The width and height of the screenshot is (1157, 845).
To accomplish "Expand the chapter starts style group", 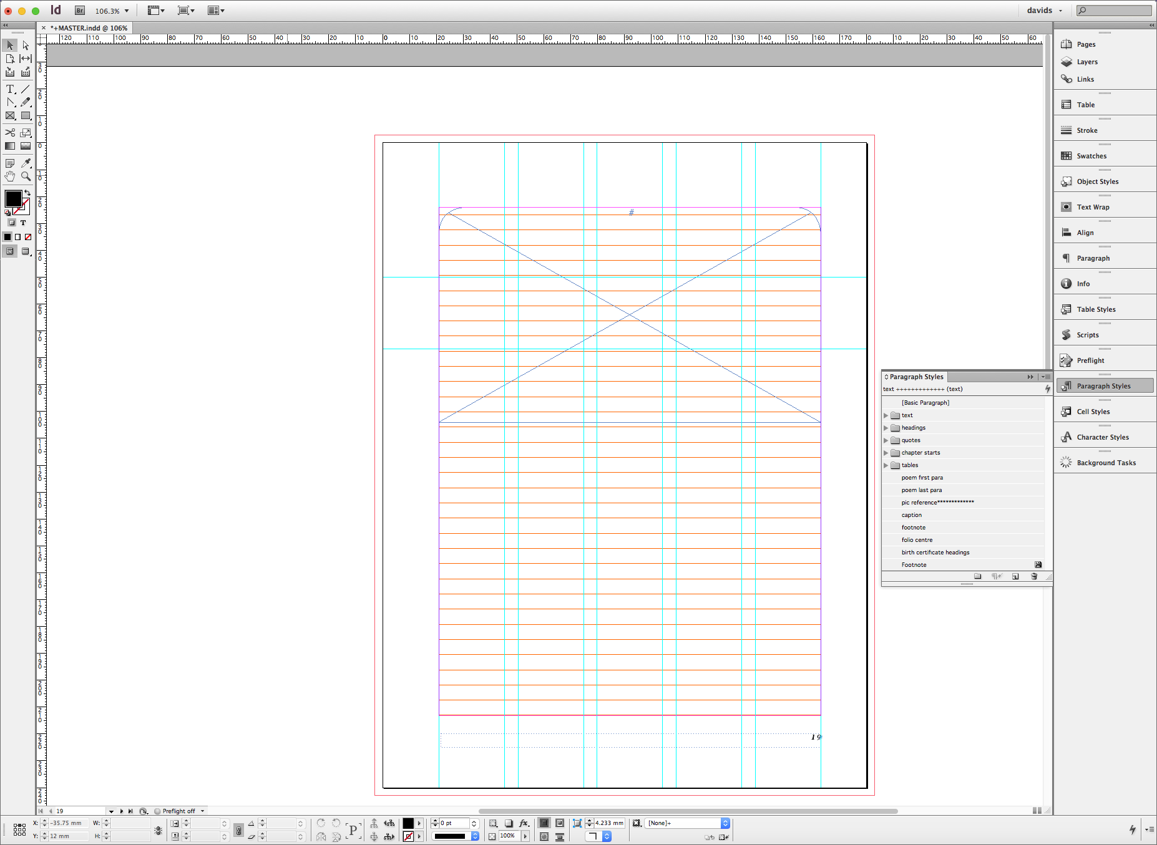I will click(x=886, y=453).
